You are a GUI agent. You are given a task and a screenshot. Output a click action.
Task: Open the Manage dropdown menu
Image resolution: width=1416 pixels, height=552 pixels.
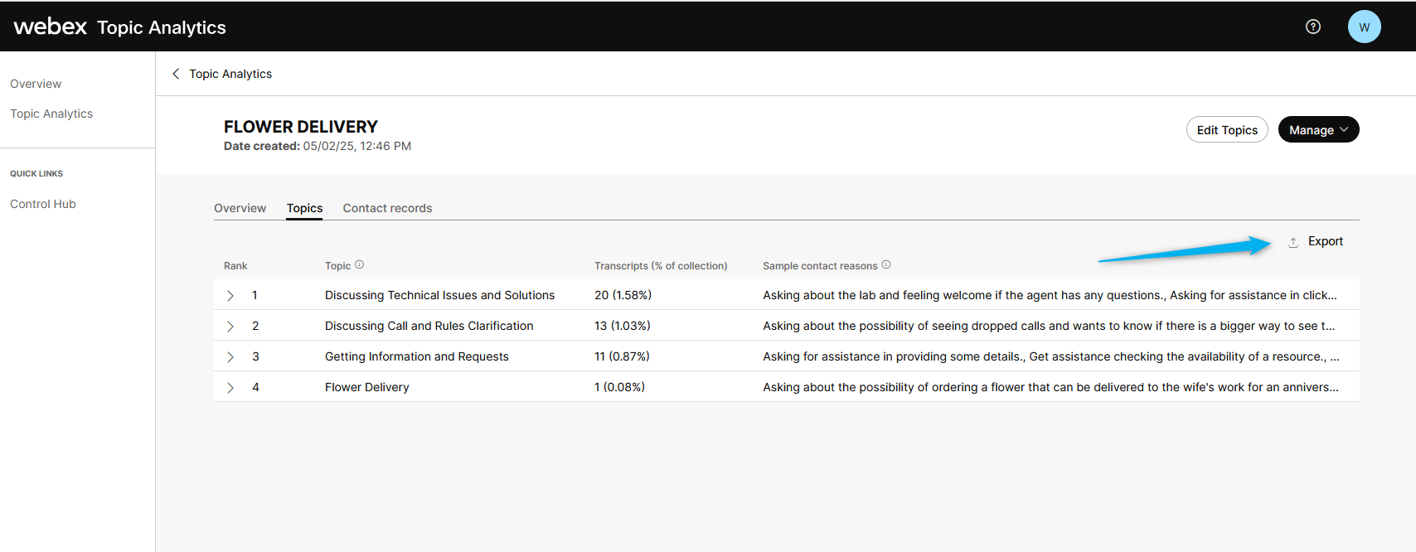(1318, 130)
